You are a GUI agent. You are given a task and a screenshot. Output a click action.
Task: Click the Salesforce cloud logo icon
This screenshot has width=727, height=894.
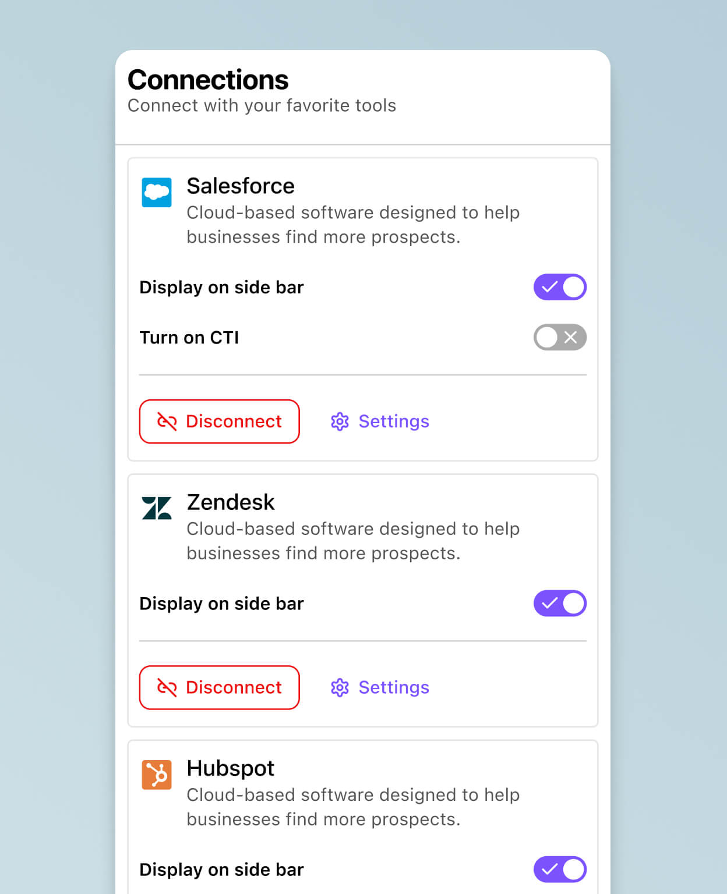pos(156,192)
